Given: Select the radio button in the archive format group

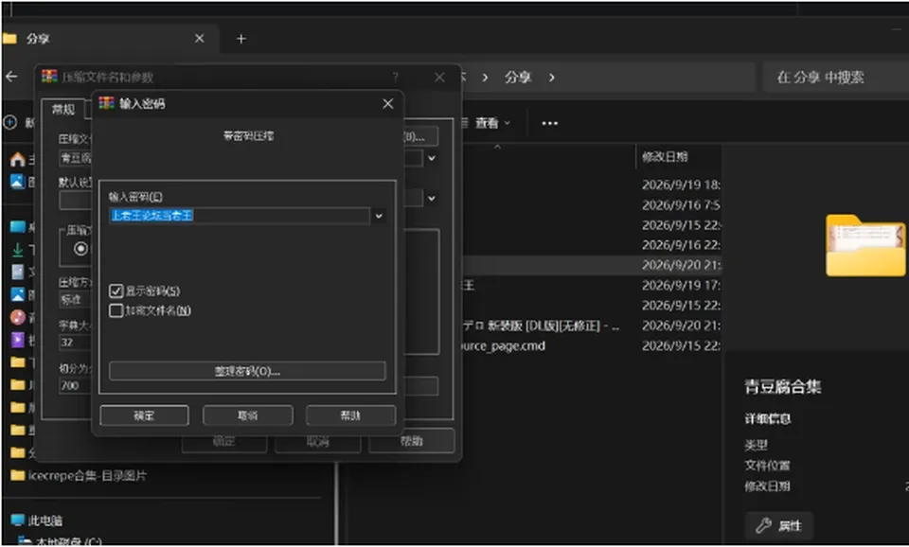Looking at the screenshot, I should point(80,249).
